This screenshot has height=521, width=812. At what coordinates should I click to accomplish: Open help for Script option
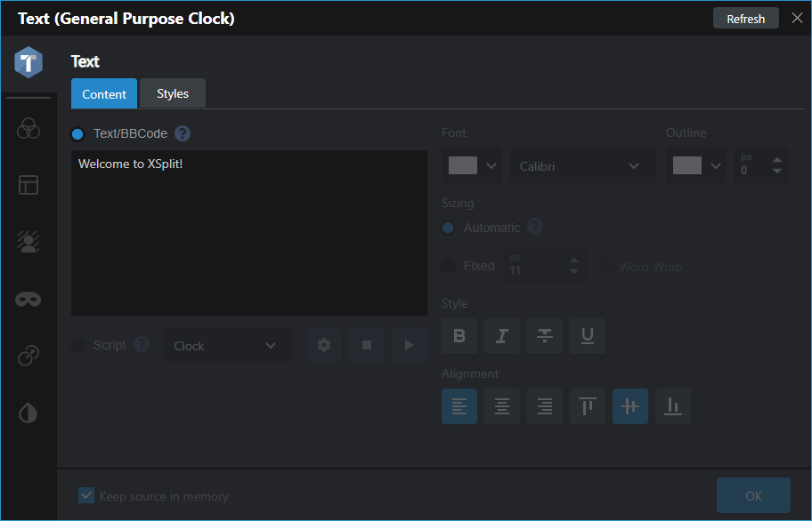[x=142, y=344]
